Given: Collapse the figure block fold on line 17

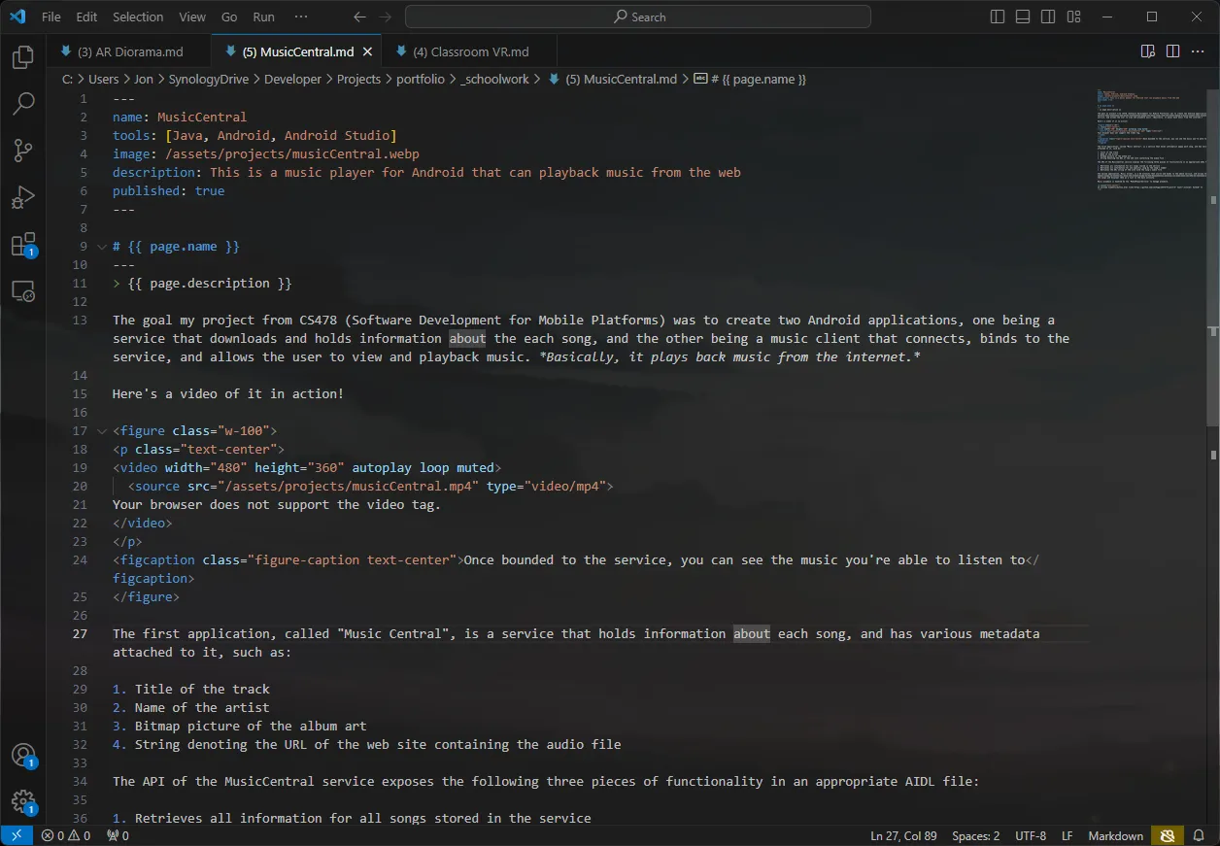Looking at the screenshot, I should pyautogui.click(x=101, y=431).
